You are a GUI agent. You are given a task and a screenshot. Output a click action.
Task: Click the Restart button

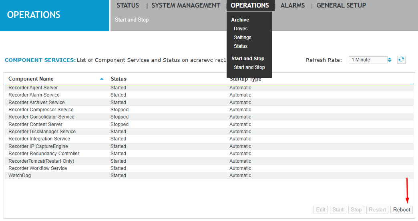[x=377, y=210]
